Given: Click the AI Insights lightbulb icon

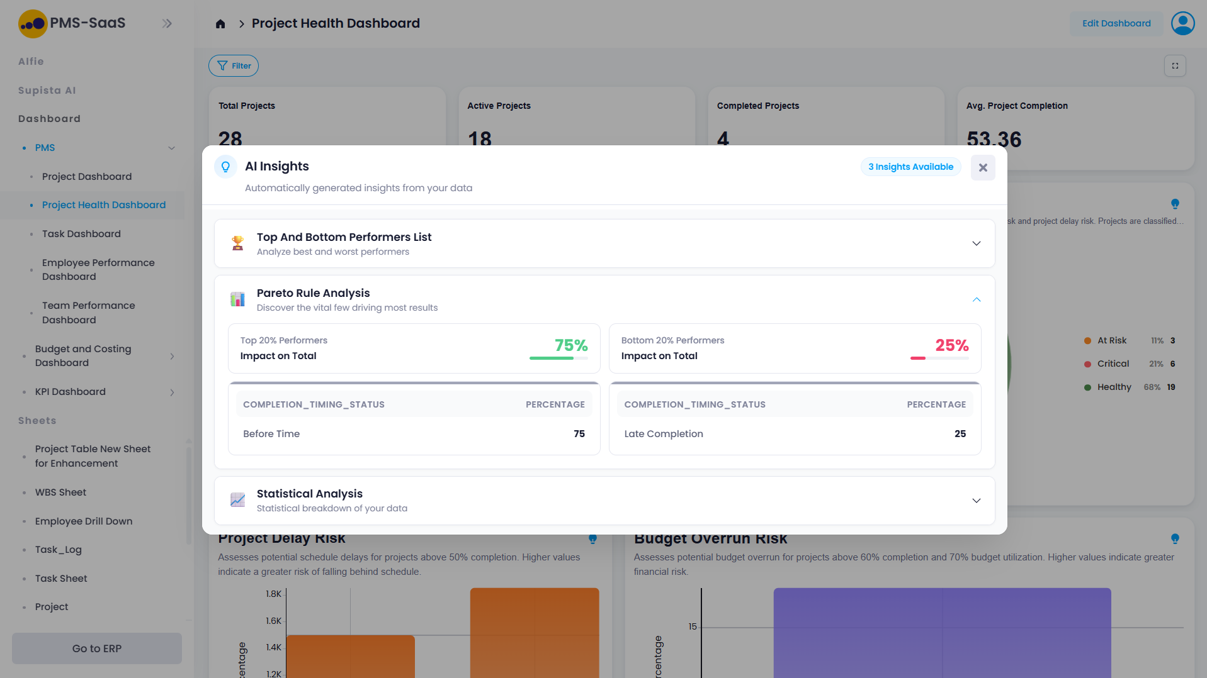Looking at the screenshot, I should (x=225, y=167).
